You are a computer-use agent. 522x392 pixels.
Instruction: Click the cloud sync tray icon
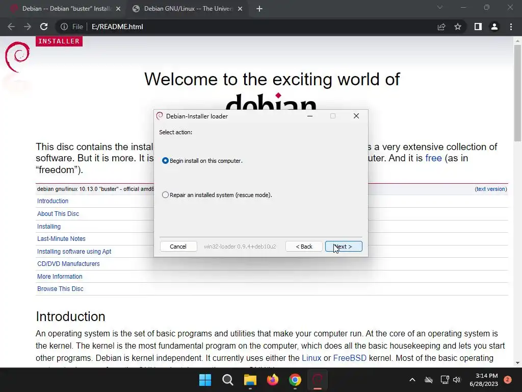pos(429,380)
